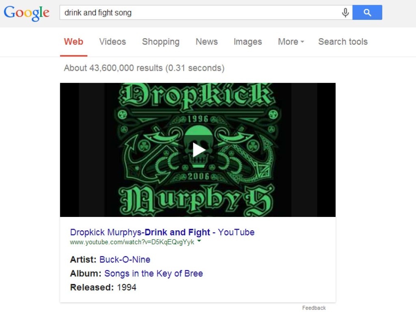
Task: Click the 'Artist:' label
Action: 83,260
